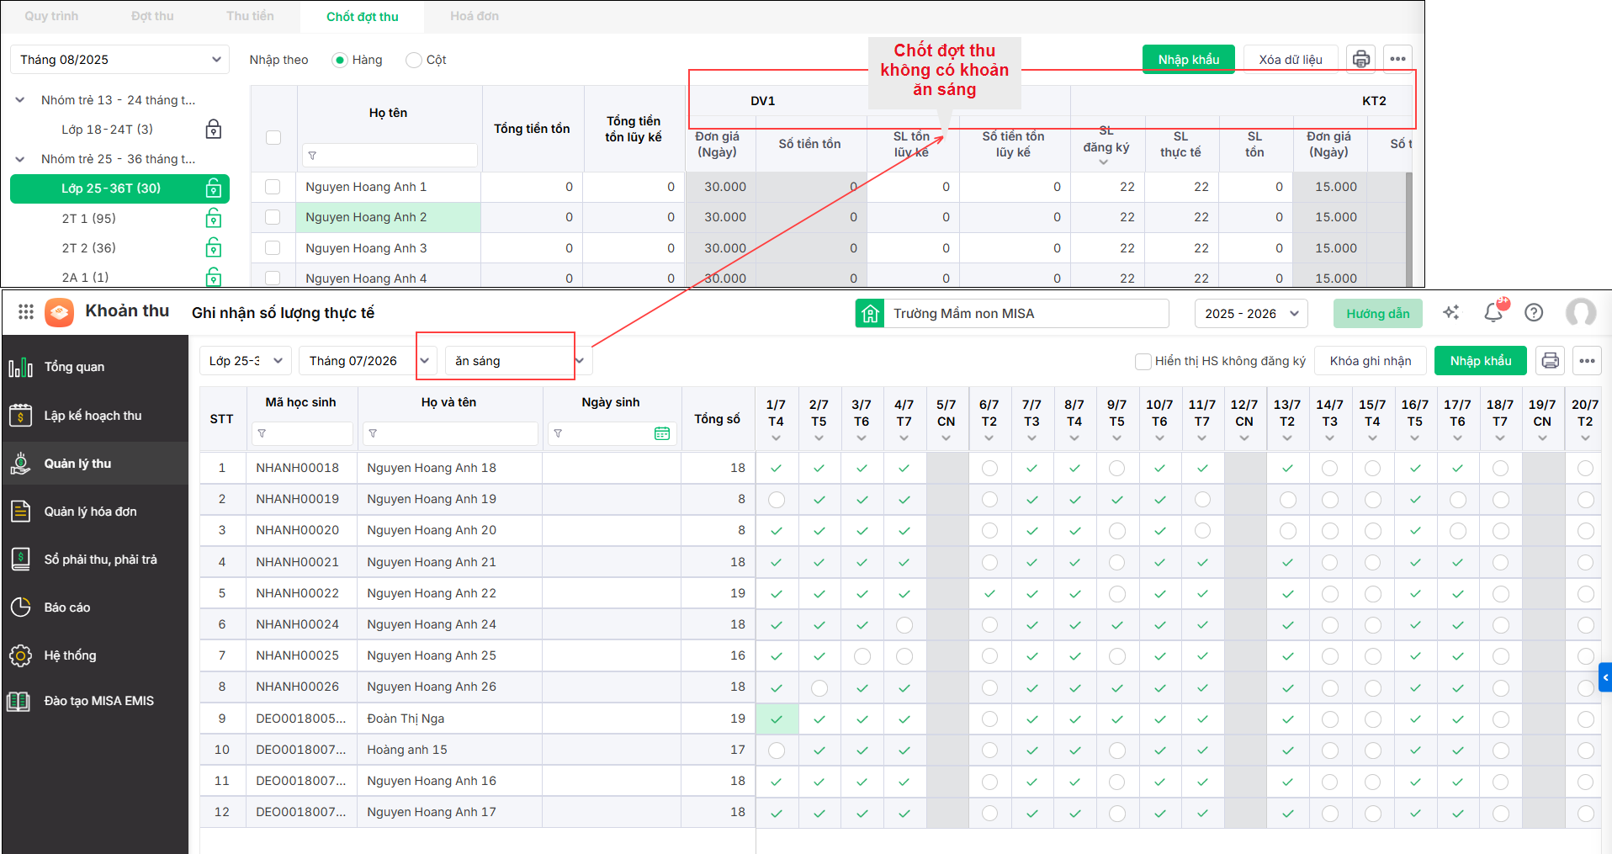
Task: Click the AI sparkle icon
Action: tap(1451, 312)
